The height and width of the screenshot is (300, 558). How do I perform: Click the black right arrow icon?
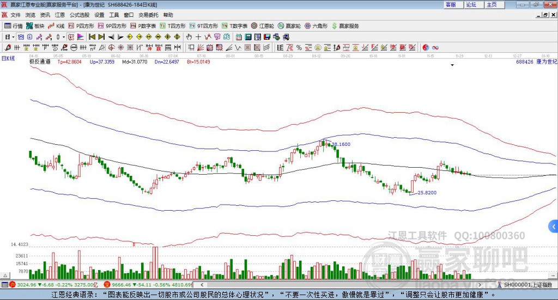pyautogui.click(x=120, y=37)
